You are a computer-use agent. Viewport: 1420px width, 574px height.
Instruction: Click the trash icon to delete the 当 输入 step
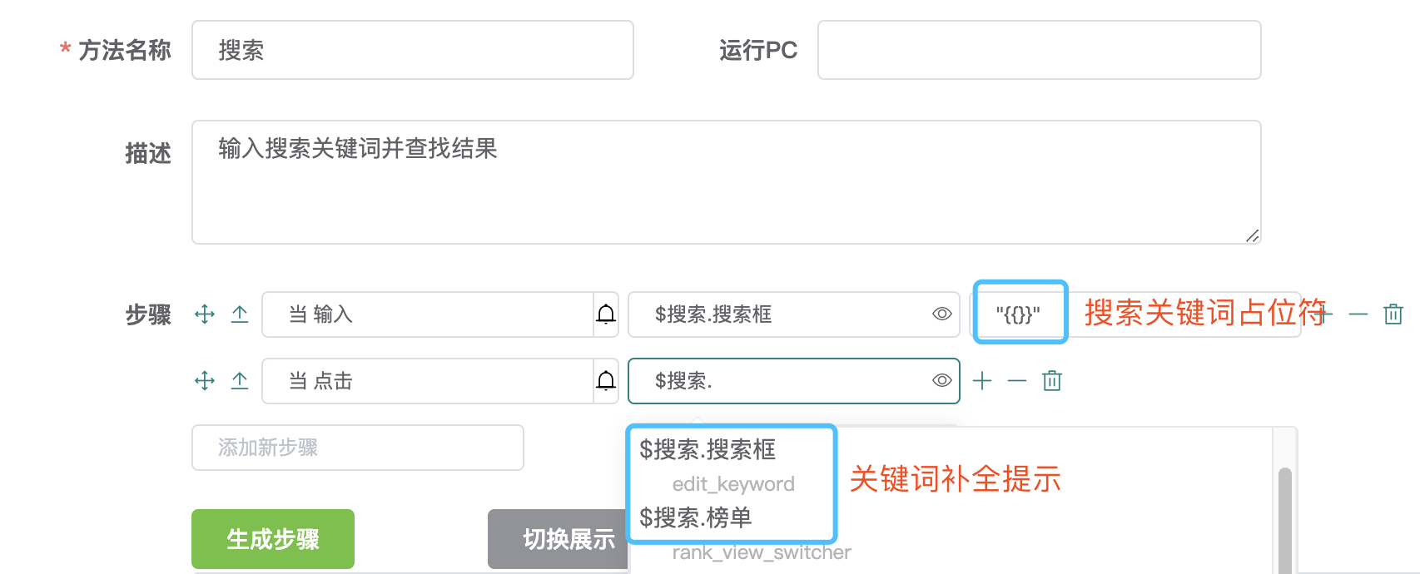tap(1393, 314)
